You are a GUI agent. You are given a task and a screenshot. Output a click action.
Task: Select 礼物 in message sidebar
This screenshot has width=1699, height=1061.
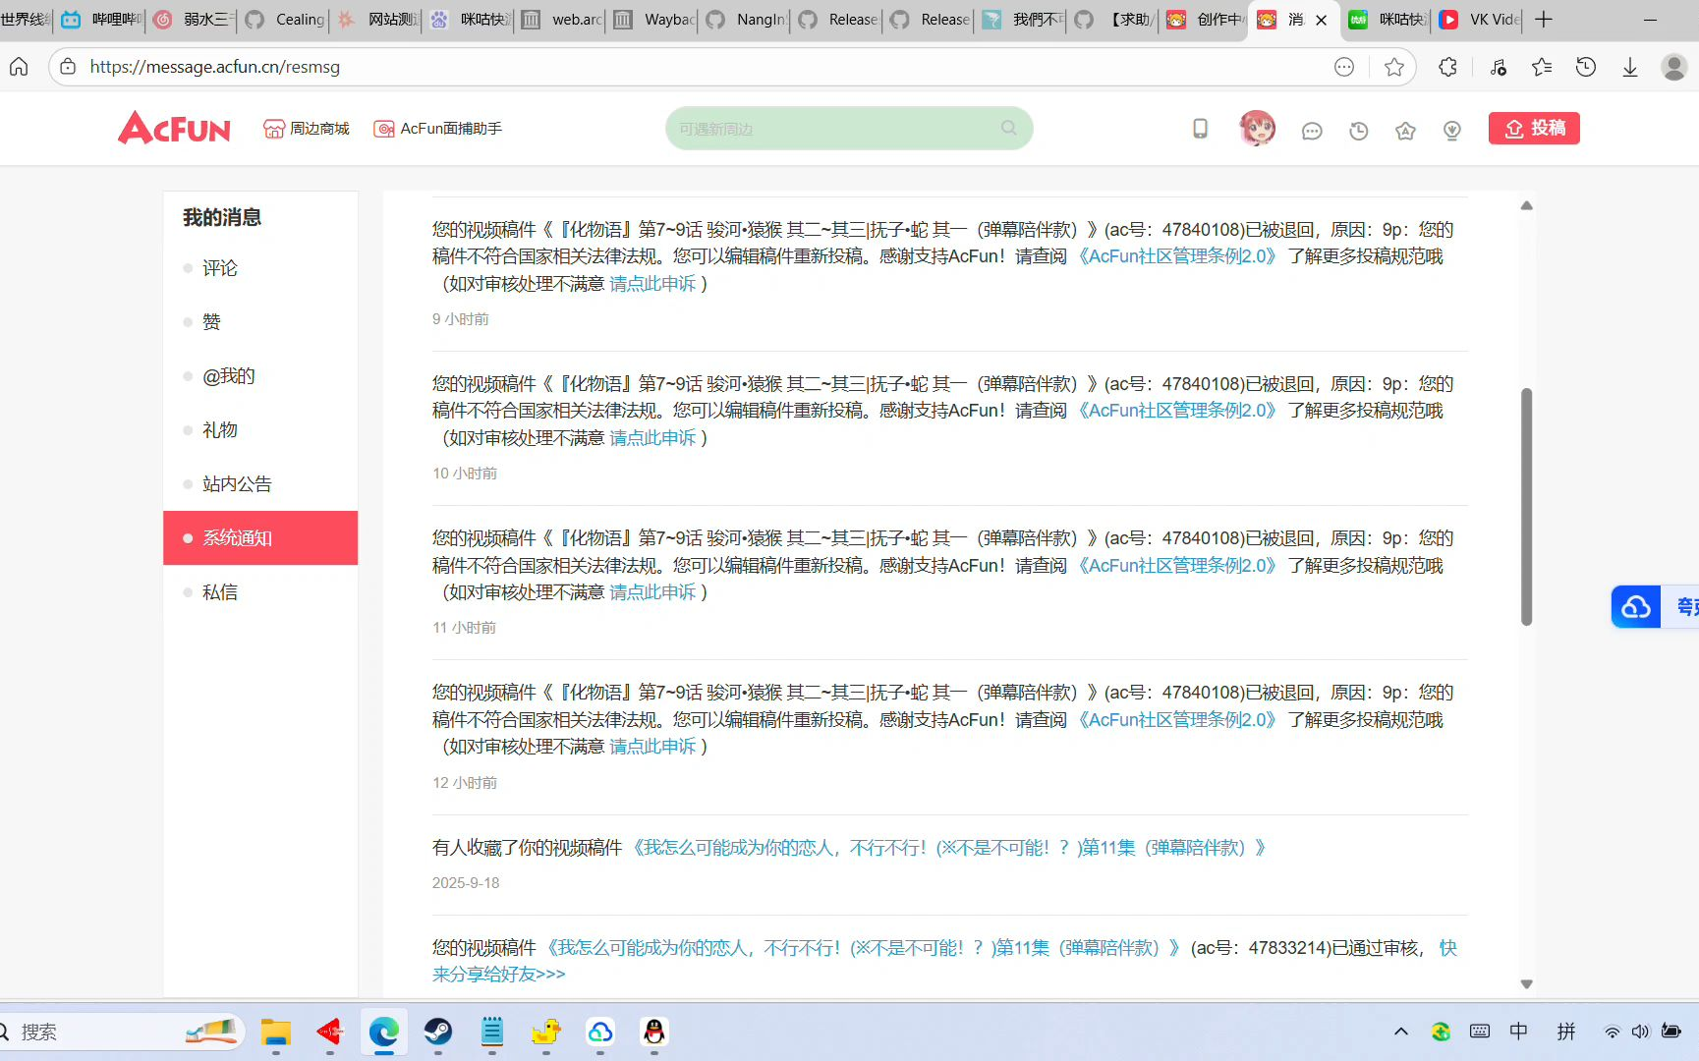click(260, 430)
